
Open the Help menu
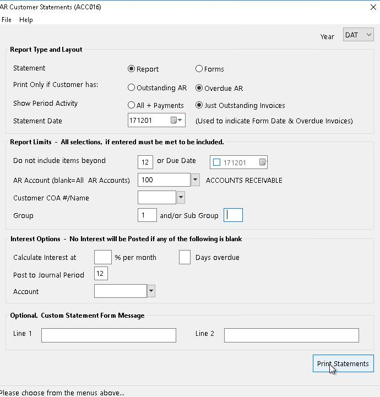pyautogui.click(x=26, y=20)
